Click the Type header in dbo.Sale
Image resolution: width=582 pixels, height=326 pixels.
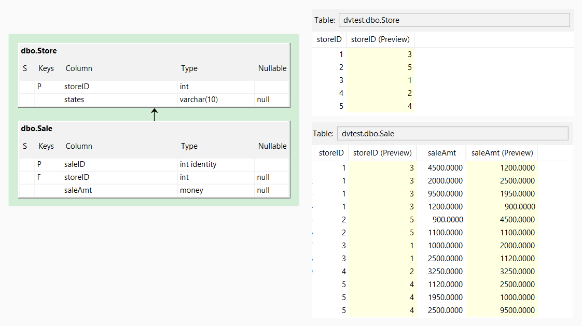coord(189,146)
